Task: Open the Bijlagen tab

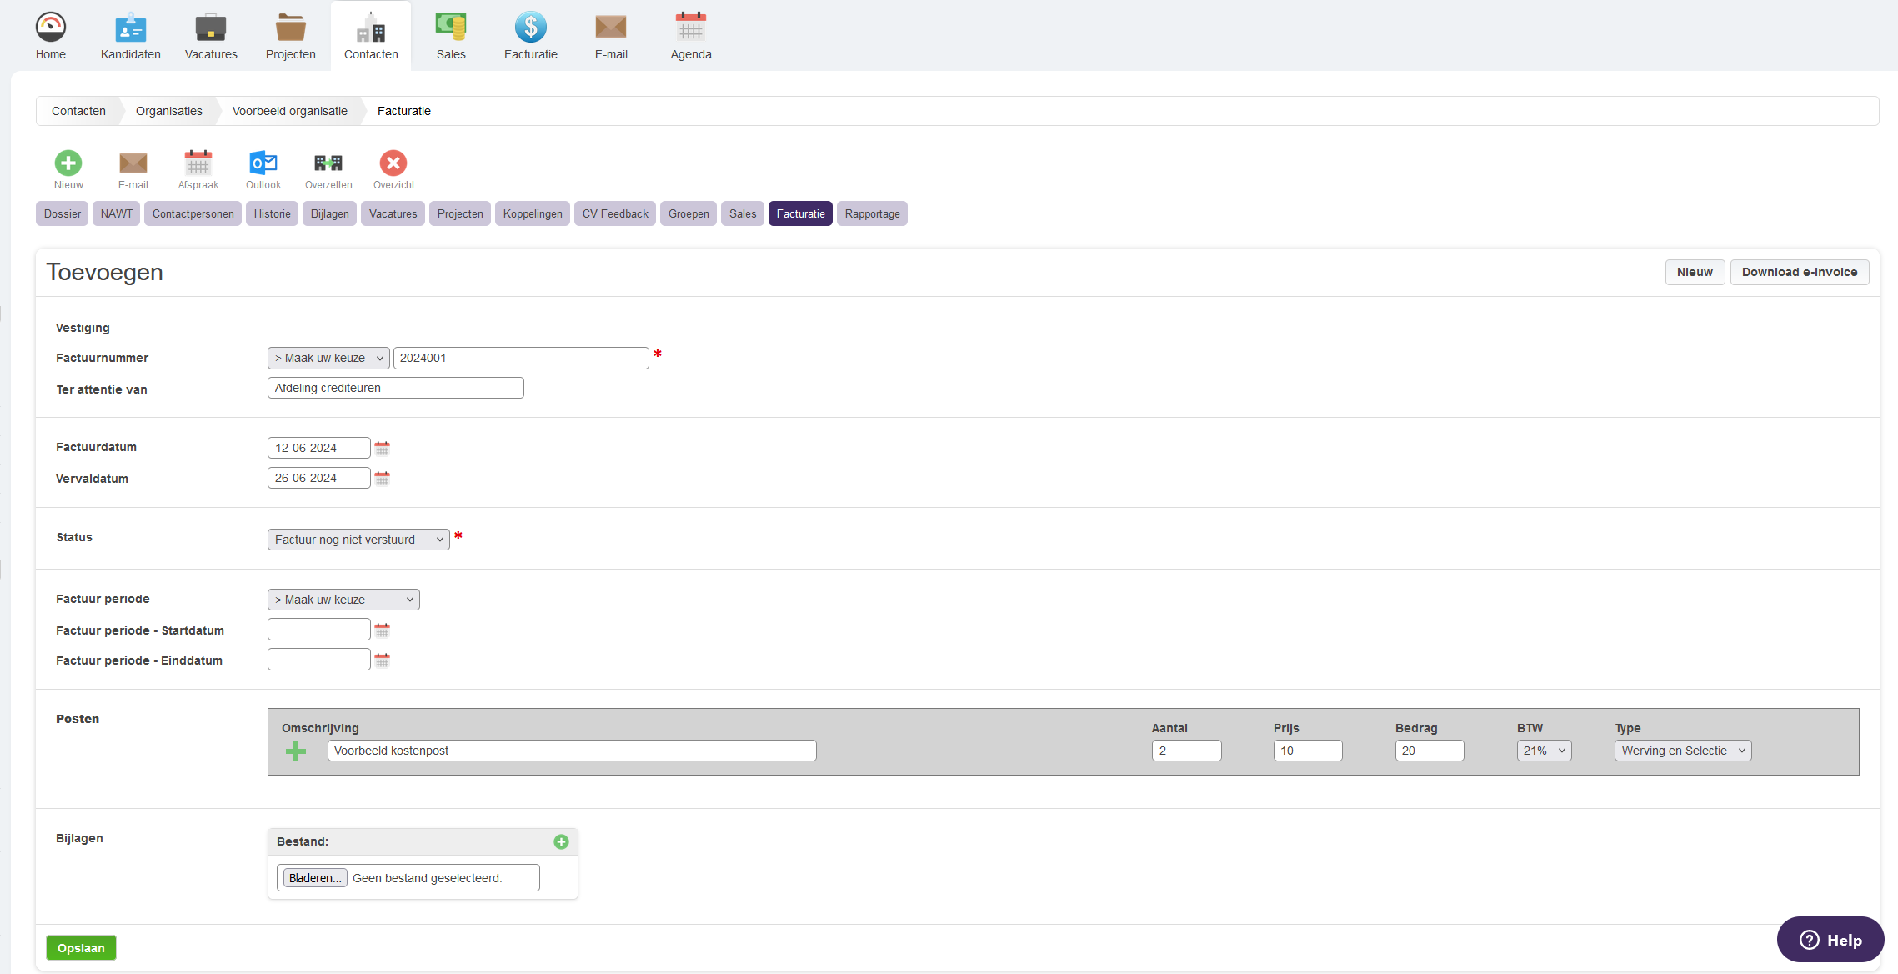Action: (330, 213)
